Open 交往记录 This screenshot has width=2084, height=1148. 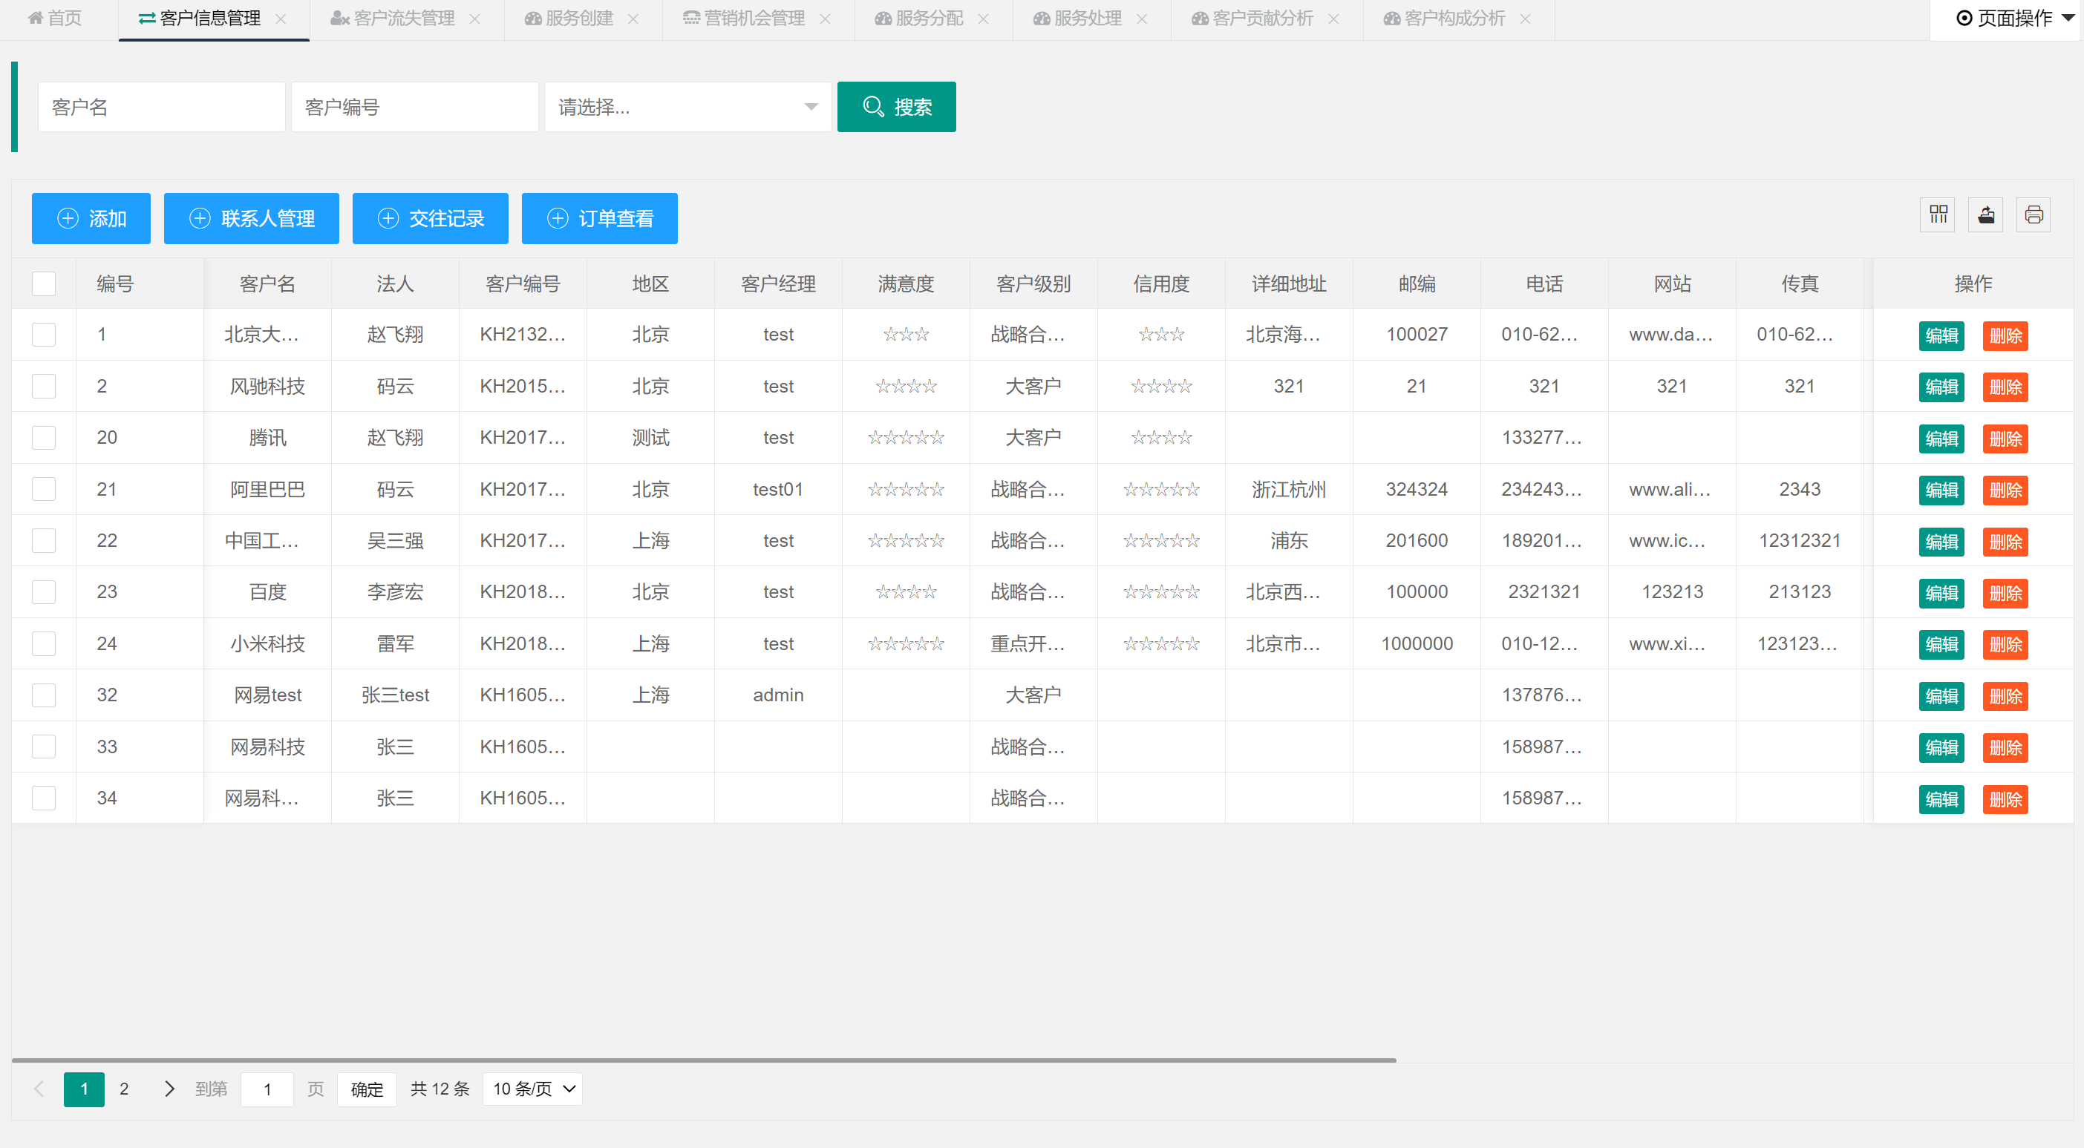click(x=431, y=218)
